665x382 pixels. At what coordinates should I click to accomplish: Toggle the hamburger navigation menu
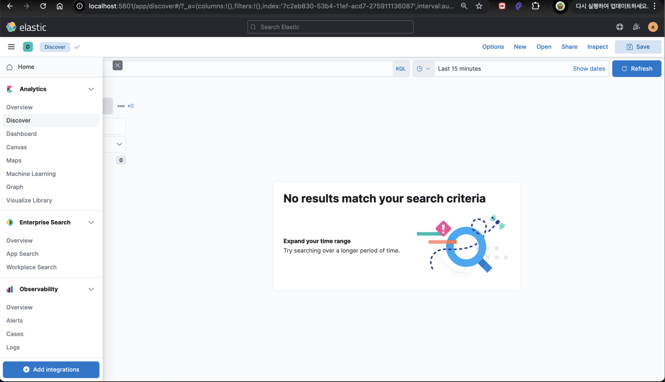[11, 47]
